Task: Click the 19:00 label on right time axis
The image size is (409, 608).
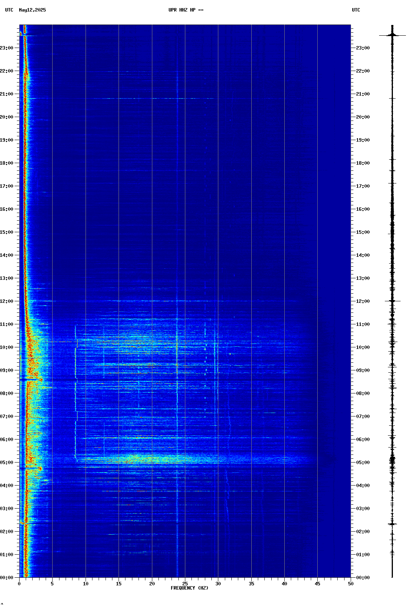Action: click(x=363, y=140)
